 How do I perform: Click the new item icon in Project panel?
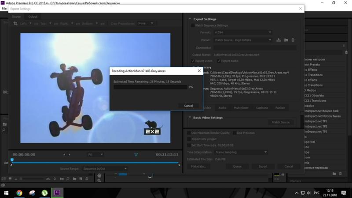[x=81, y=179]
